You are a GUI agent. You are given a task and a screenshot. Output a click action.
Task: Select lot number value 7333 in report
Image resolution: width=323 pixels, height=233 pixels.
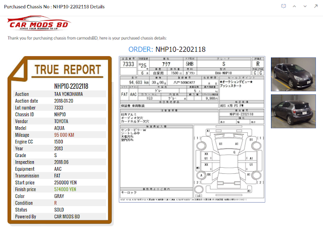click(59, 108)
